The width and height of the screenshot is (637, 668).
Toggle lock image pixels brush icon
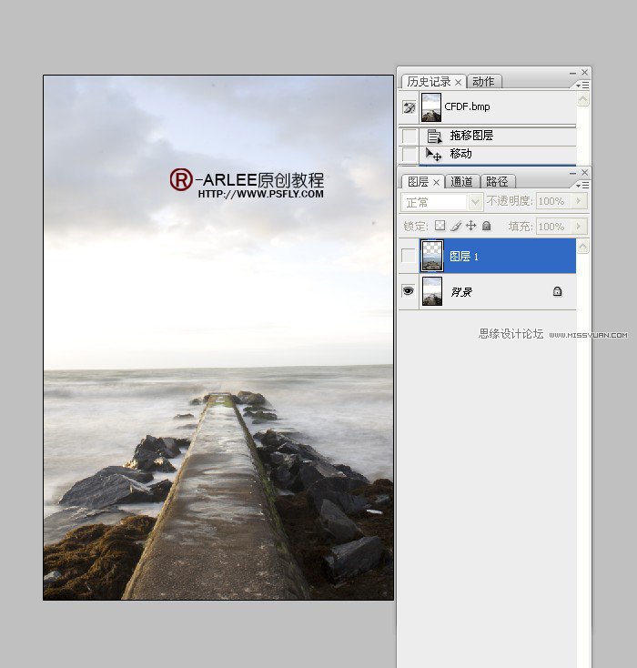tap(456, 226)
